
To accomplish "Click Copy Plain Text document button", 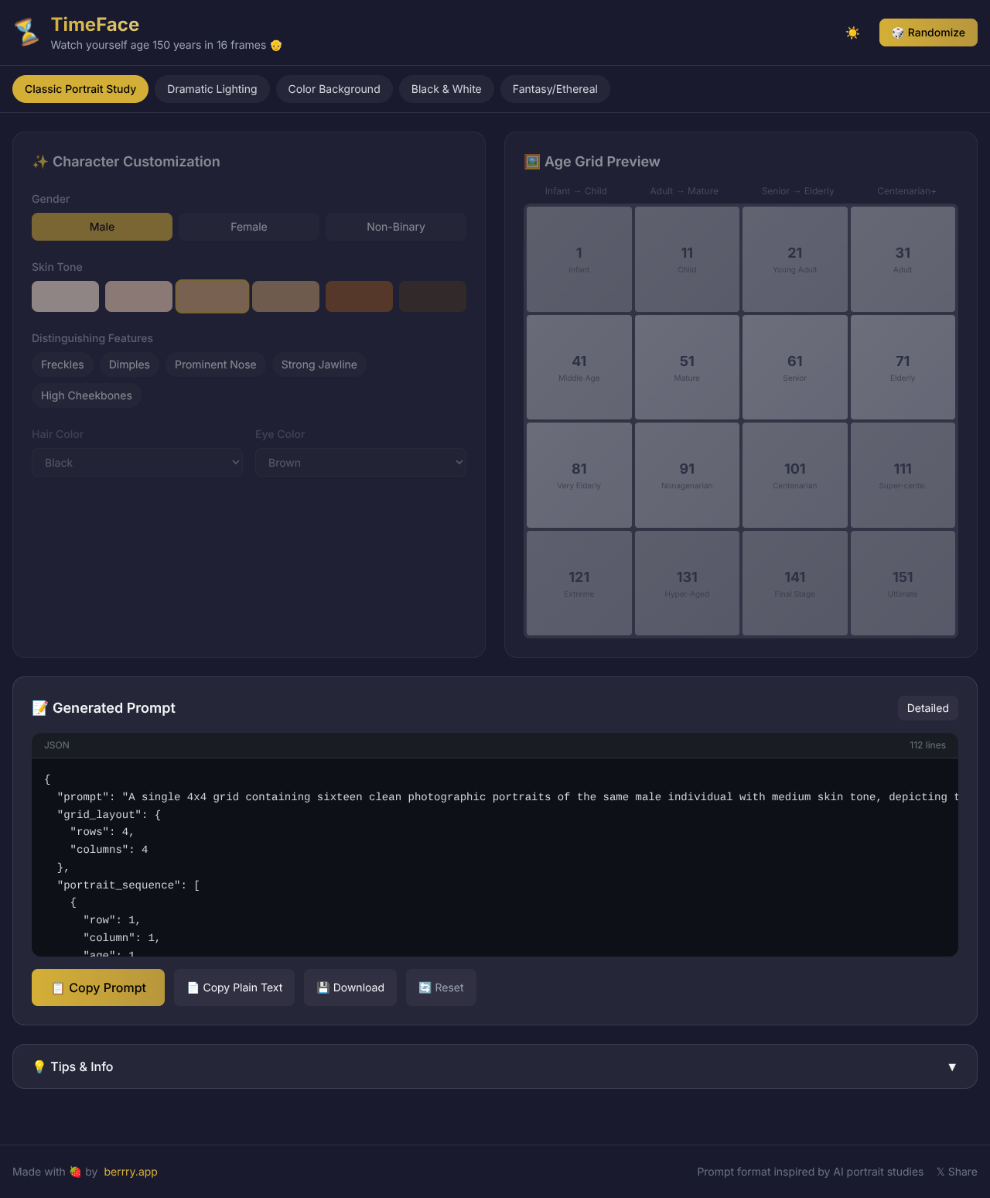I will pos(234,987).
